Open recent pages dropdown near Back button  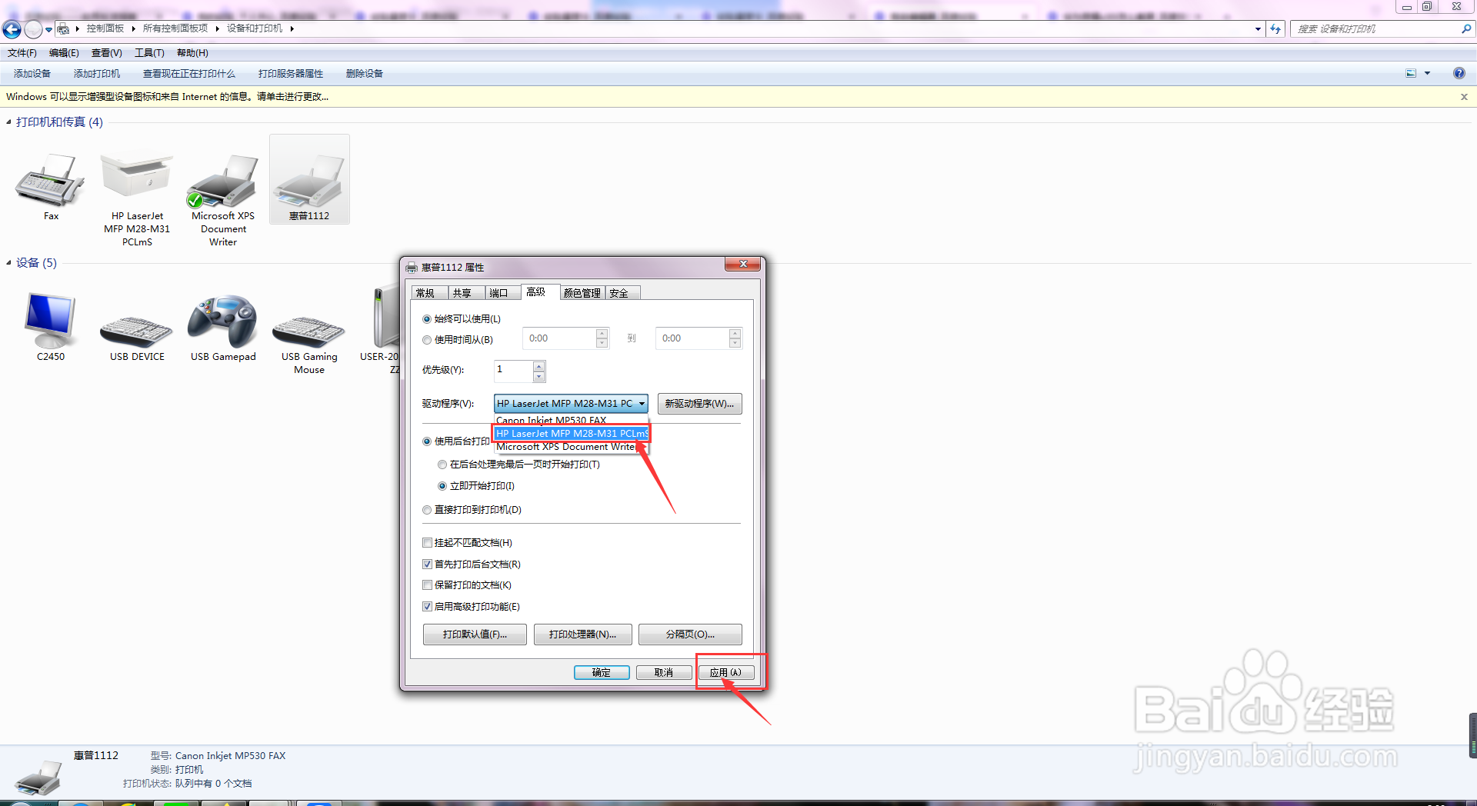[x=48, y=29]
